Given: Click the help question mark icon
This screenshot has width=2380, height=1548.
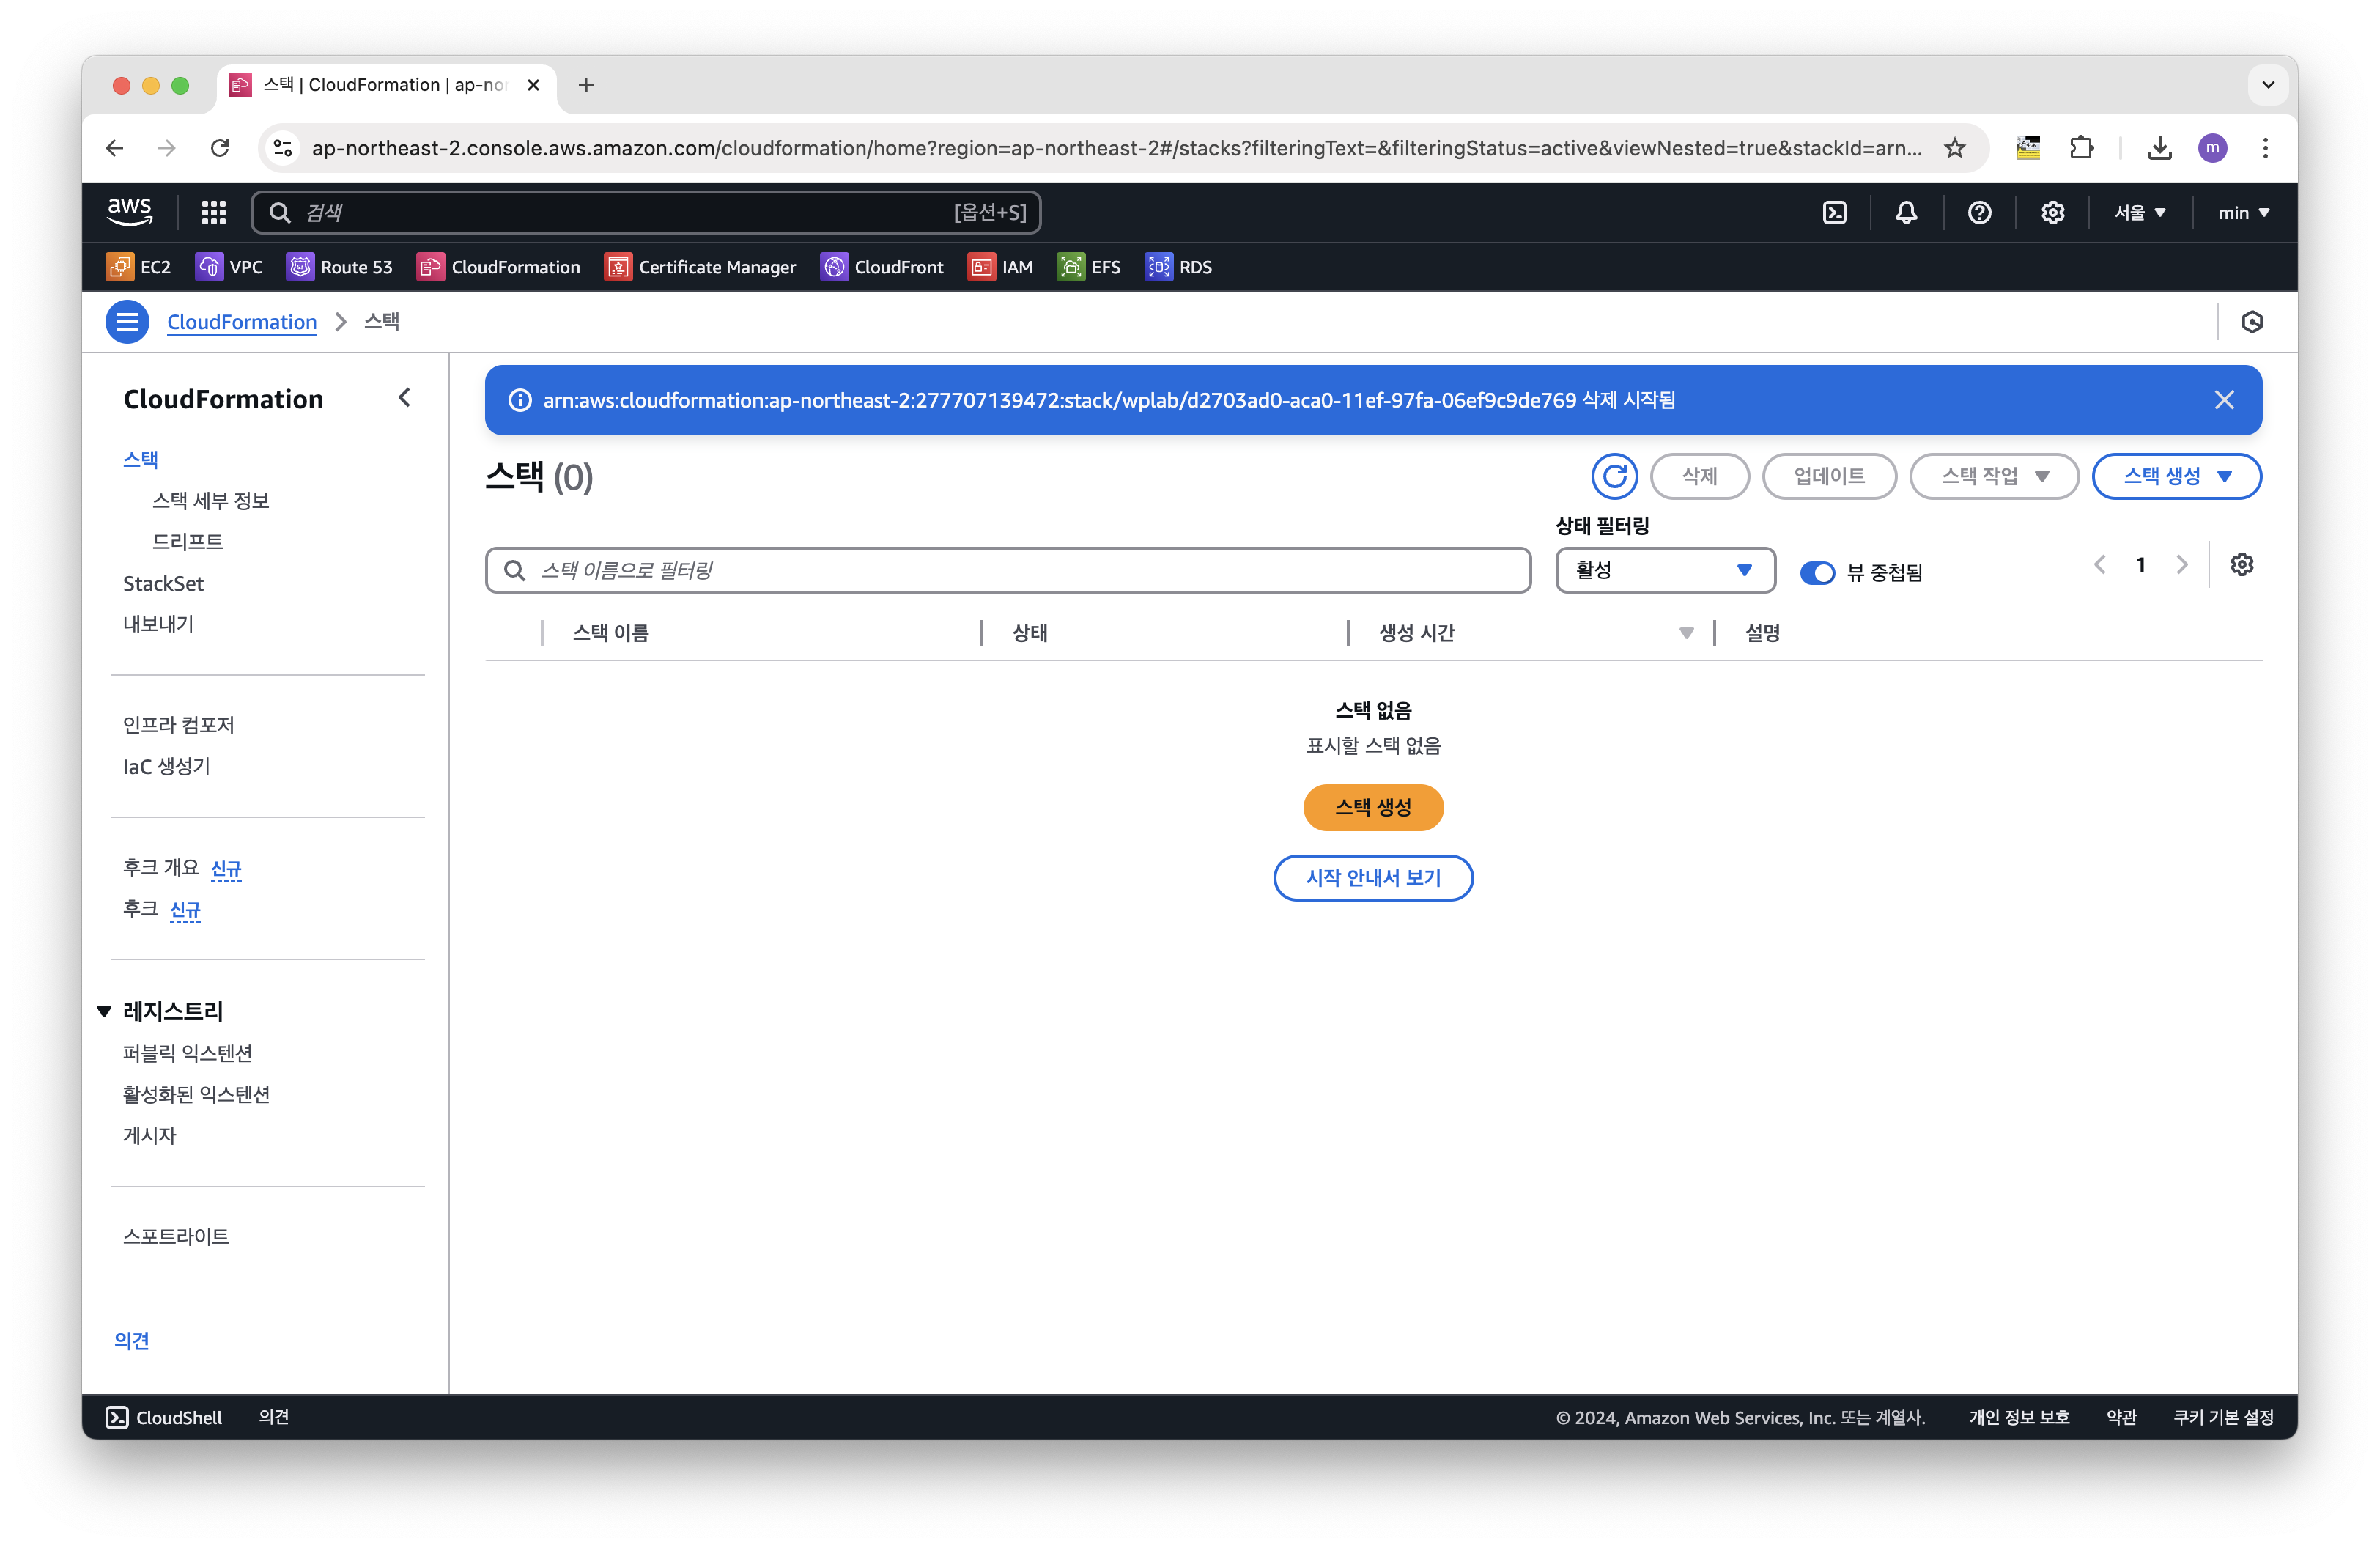Looking at the screenshot, I should pos(1979,212).
